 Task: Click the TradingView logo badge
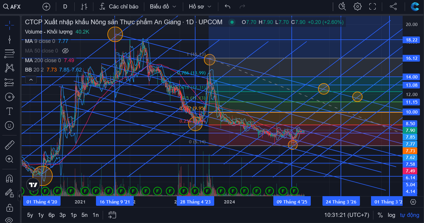pos(33,184)
